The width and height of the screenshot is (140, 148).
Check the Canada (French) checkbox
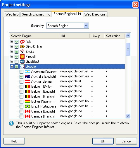tap(21, 116)
